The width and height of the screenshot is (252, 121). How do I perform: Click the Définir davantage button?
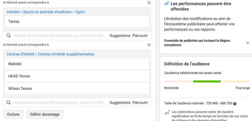45,114
